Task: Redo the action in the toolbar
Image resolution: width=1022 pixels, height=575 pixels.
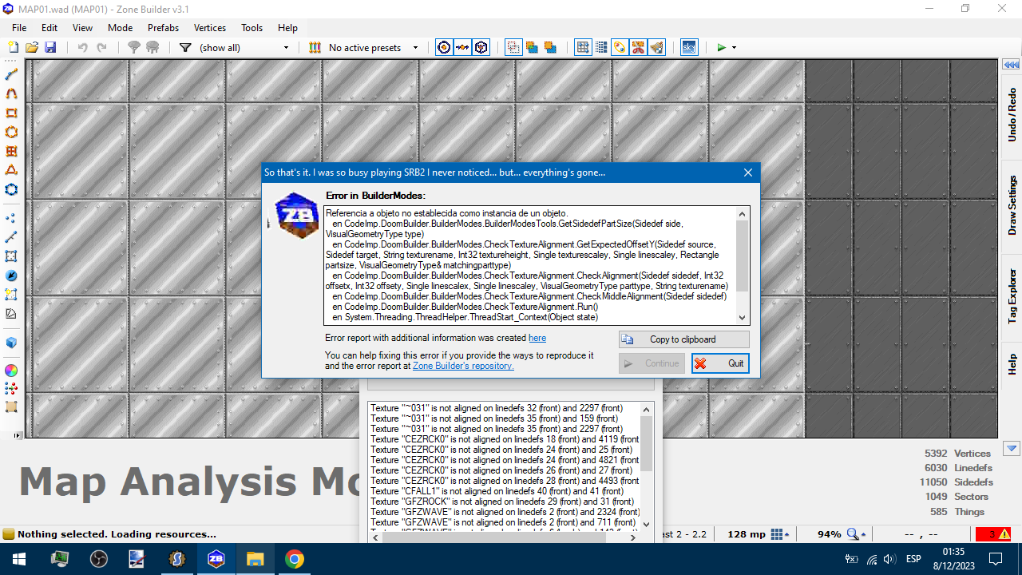Action: (102, 48)
